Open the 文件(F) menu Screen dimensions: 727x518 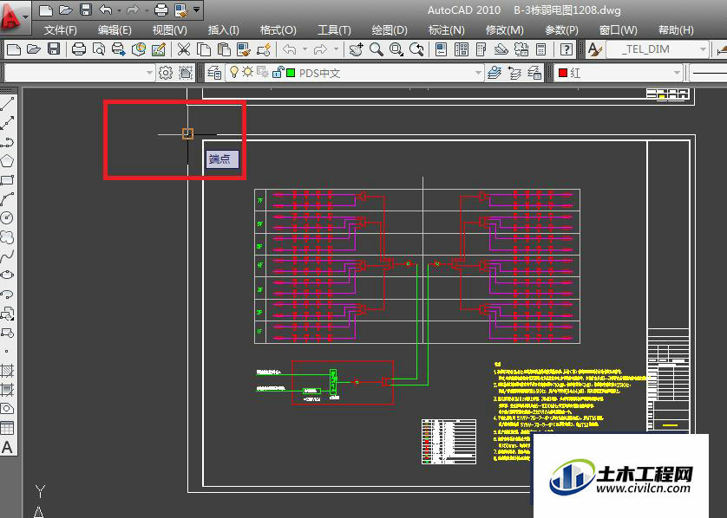pyautogui.click(x=60, y=30)
